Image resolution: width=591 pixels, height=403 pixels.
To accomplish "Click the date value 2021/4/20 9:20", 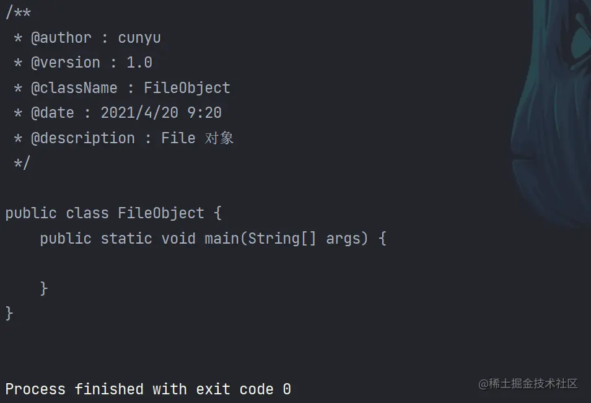I will tap(161, 113).
